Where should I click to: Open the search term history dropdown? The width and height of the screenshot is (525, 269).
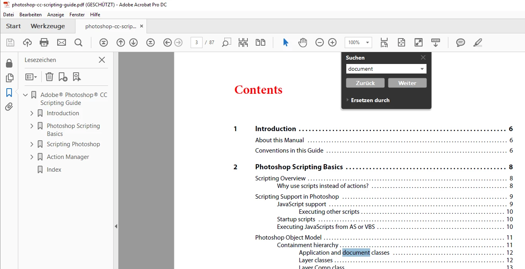(x=422, y=69)
